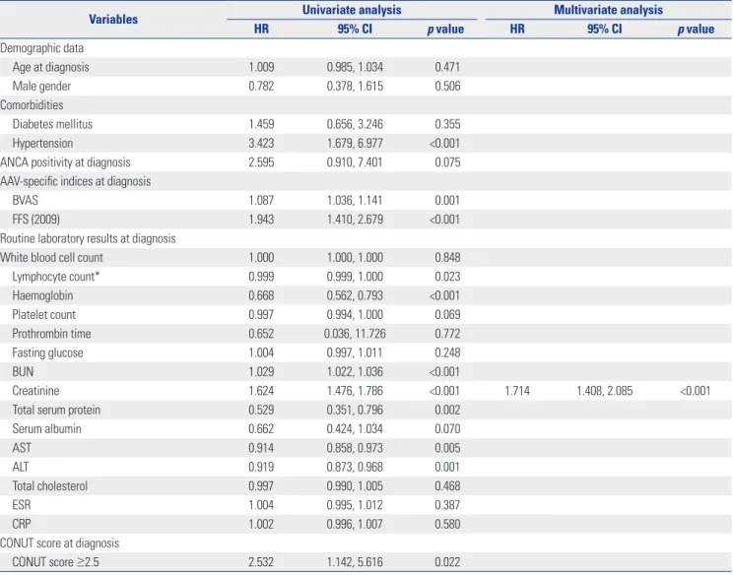Click the Creatinine row label
The height and width of the screenshot is (575, 733).
(x=35, y=391)
